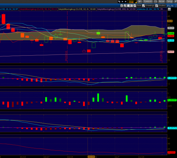The width and height of the screenshot is (177, 158).
Task: Select the SimpleMovingAvg (CLOSE, 200, 0) label
Action: click(113, 9)
